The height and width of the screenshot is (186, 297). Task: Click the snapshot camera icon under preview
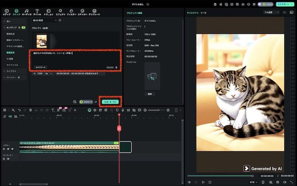point(277,182)
